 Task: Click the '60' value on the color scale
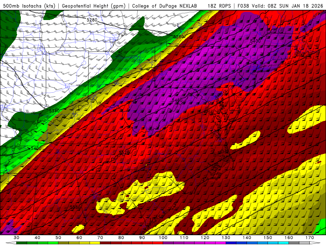(x=79, y=238)
